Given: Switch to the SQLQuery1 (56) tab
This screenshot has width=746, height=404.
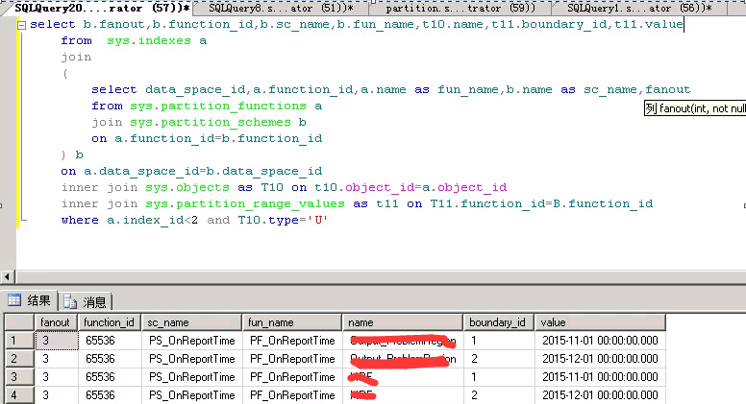Looking at the screenshot, I should click(639, 8).
